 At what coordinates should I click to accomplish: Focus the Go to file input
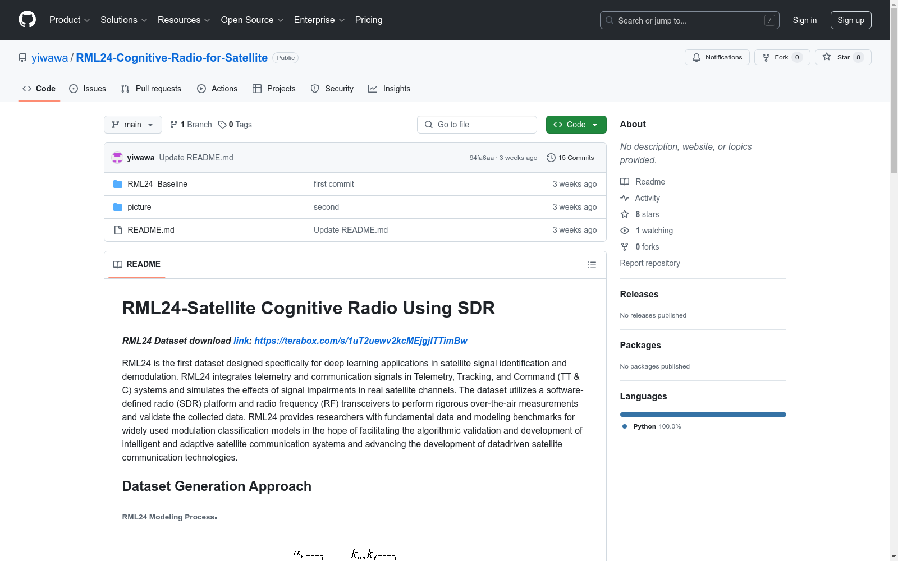[477, 125]
